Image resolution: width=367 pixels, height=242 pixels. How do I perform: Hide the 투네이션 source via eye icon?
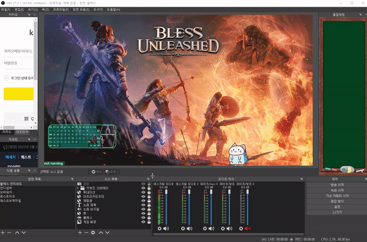click(x=143, y=193)
